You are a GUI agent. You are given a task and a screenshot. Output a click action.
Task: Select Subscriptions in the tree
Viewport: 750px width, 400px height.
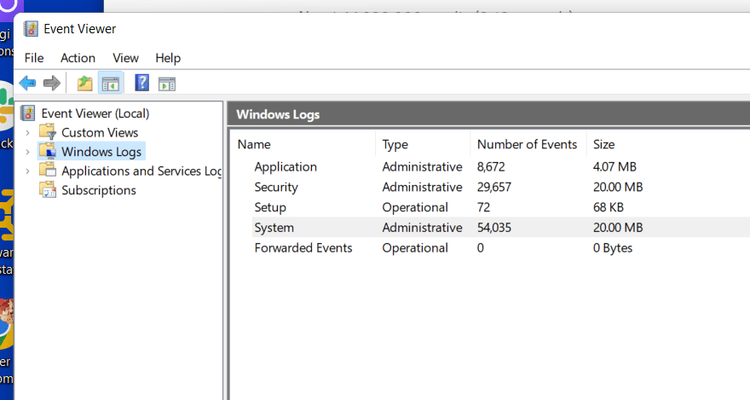pyautogui.click(x=99, y=190)
